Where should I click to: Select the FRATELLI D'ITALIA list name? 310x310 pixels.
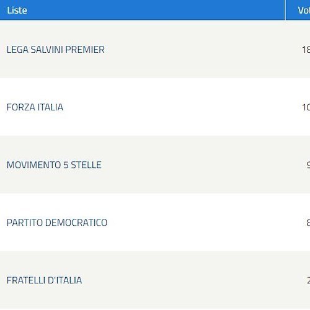pos(45,280)
